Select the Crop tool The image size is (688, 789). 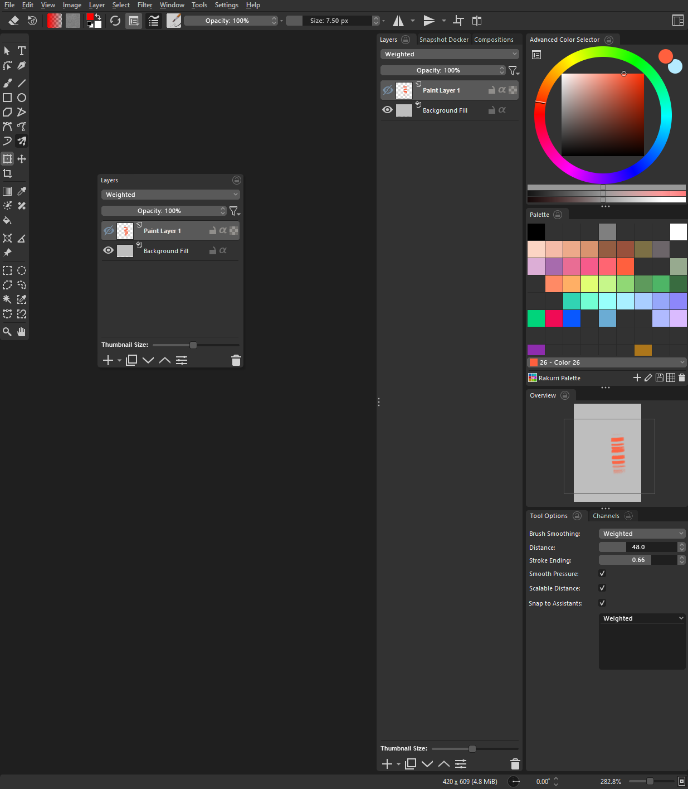[7, 173]
